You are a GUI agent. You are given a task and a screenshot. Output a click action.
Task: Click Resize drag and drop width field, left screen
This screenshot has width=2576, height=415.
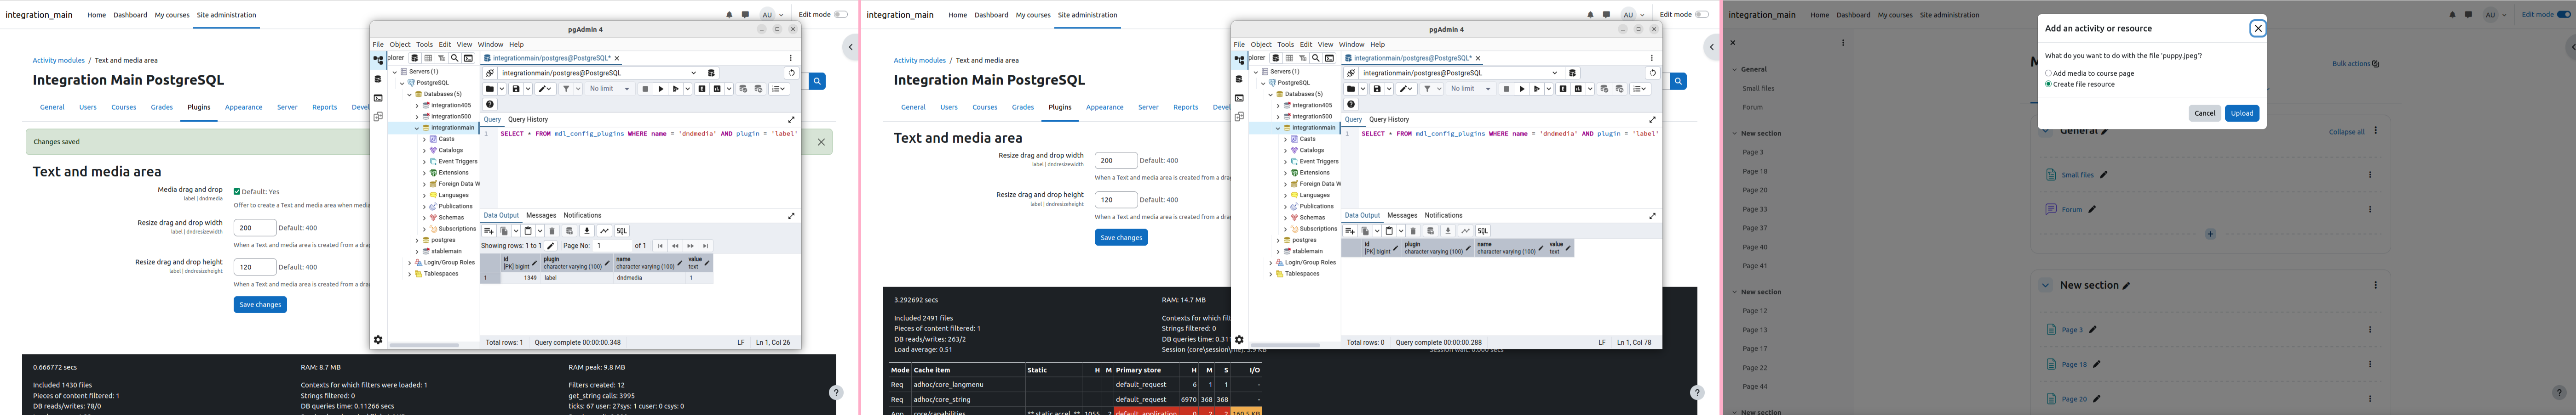pos(255,227)
